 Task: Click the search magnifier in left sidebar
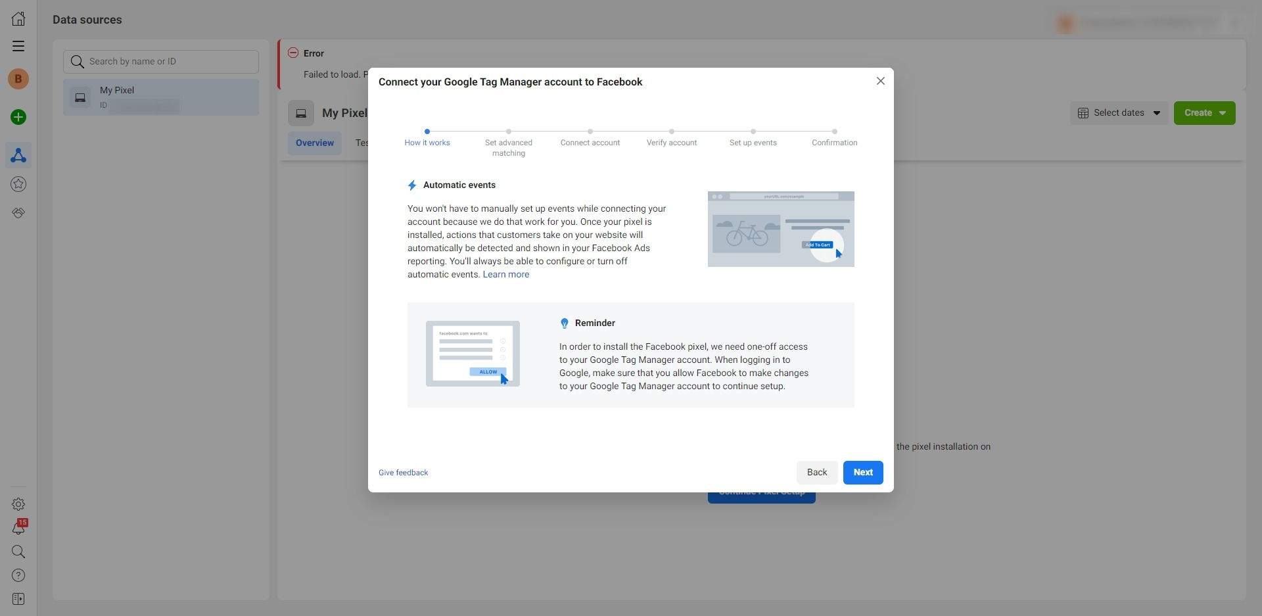coord(18,552)
